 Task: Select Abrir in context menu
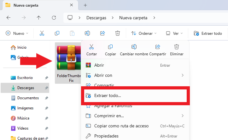pyautogui.click(x=135, y=65)
